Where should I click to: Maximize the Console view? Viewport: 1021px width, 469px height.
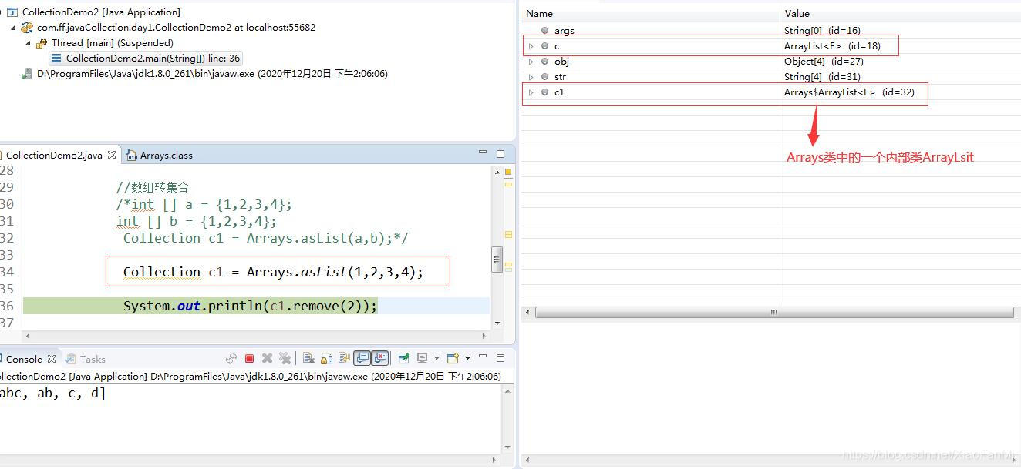[500, 358]
